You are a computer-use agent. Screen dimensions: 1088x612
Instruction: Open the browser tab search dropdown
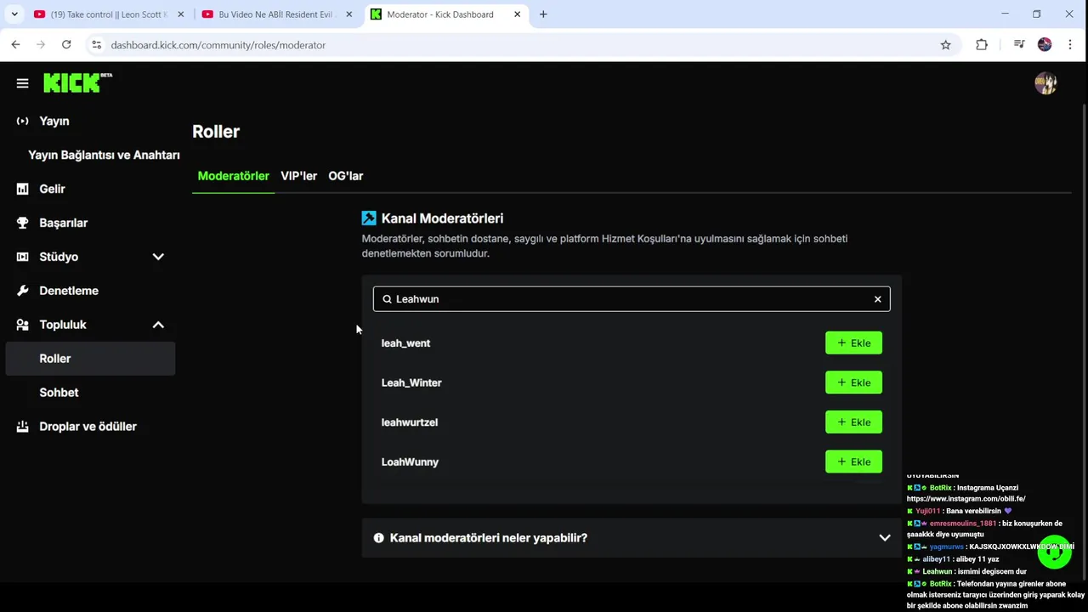pyautogui.click(x=14, y=14)
